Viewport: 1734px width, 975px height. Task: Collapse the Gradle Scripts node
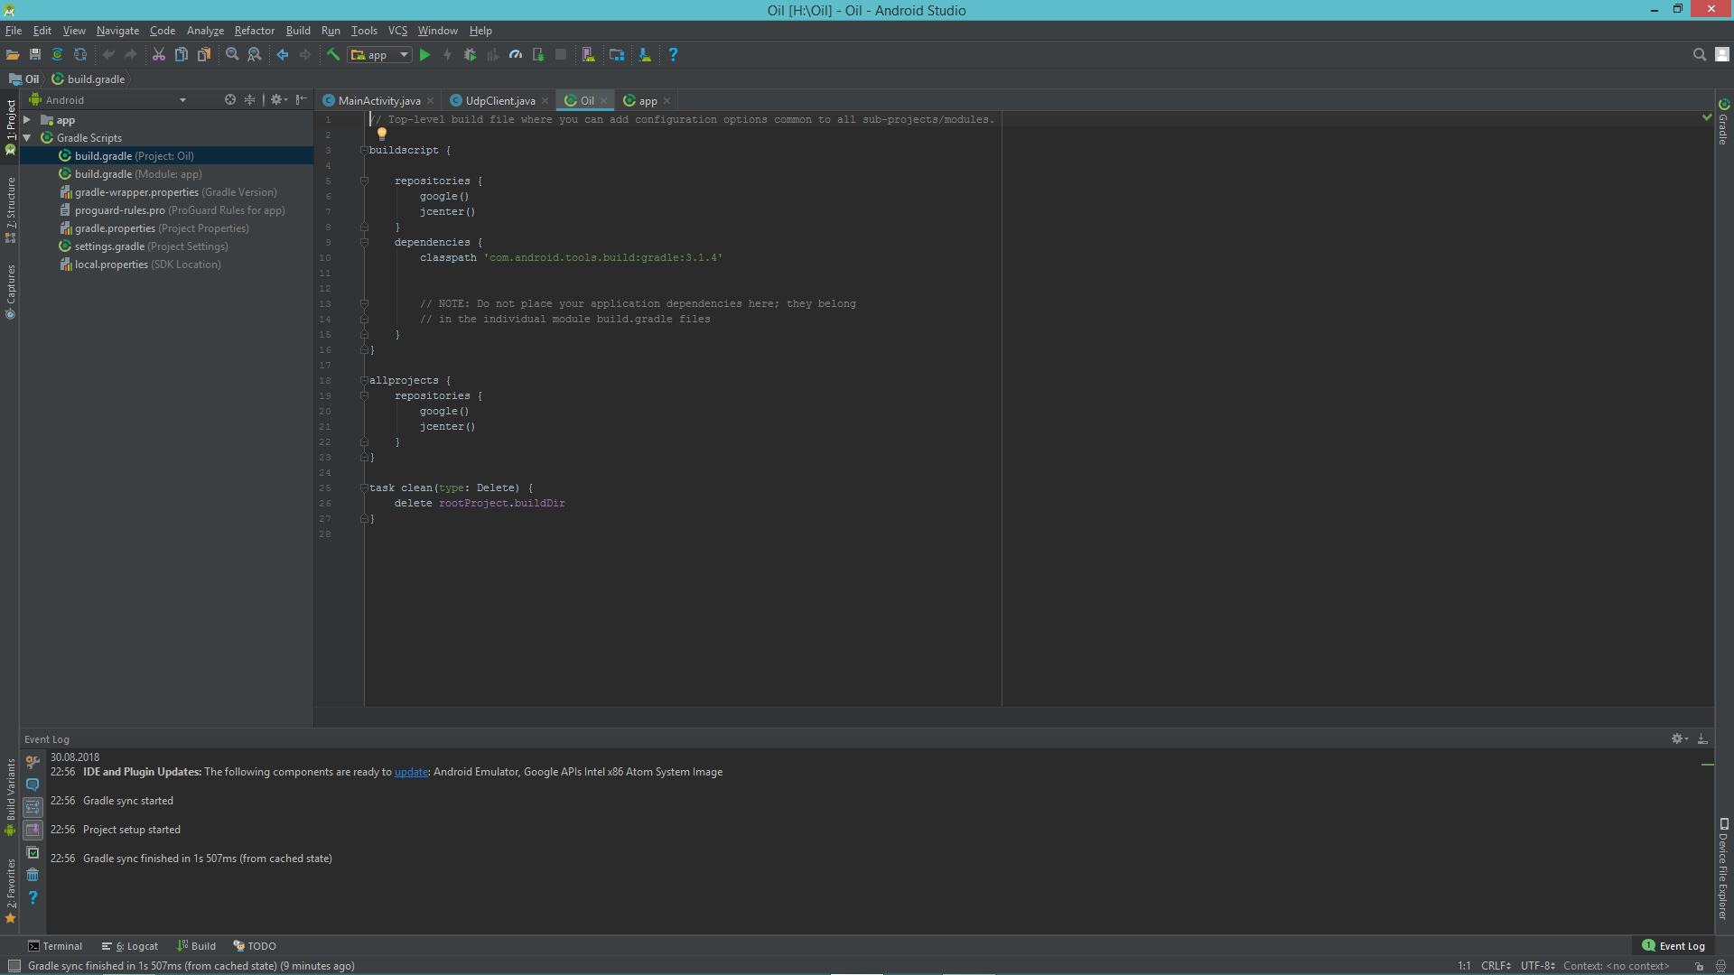(27, 138)
